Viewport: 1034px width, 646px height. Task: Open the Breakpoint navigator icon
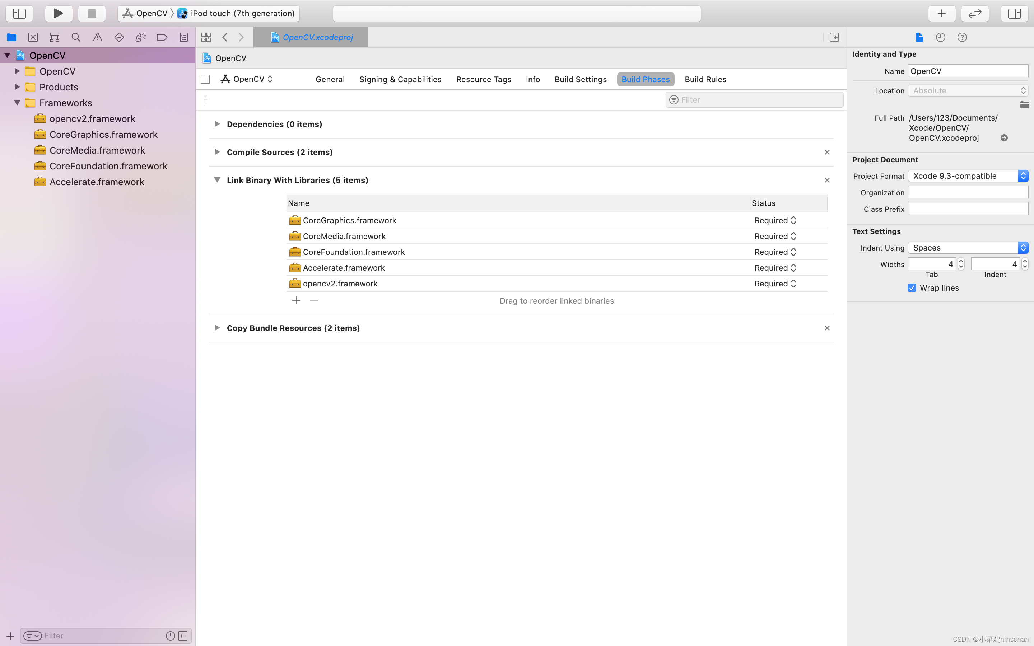162,37
